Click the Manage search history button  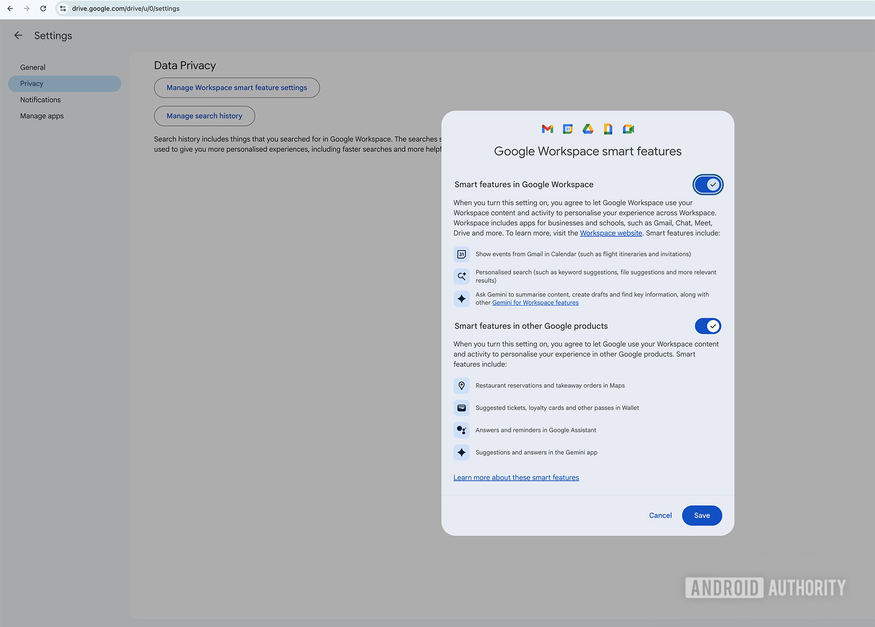pos(204,116)
